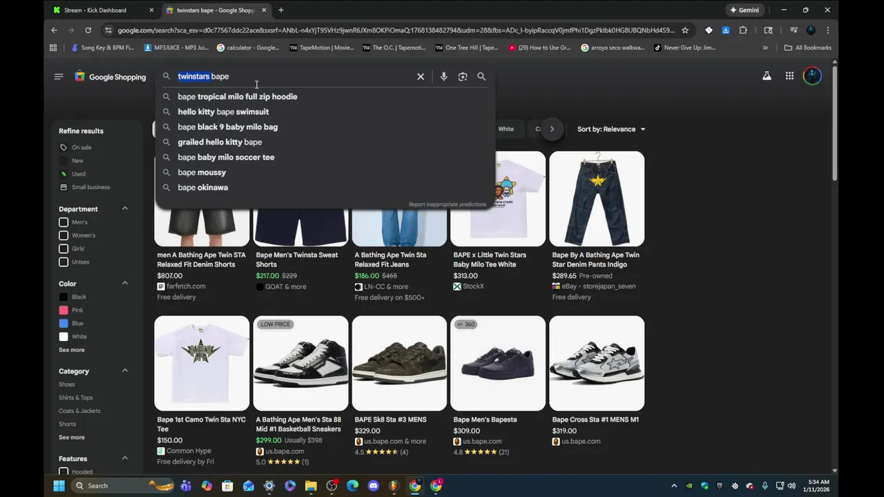Collapse the Department filter section
Viewport: 884px width, 497px height.
click(x=125, y=208)
